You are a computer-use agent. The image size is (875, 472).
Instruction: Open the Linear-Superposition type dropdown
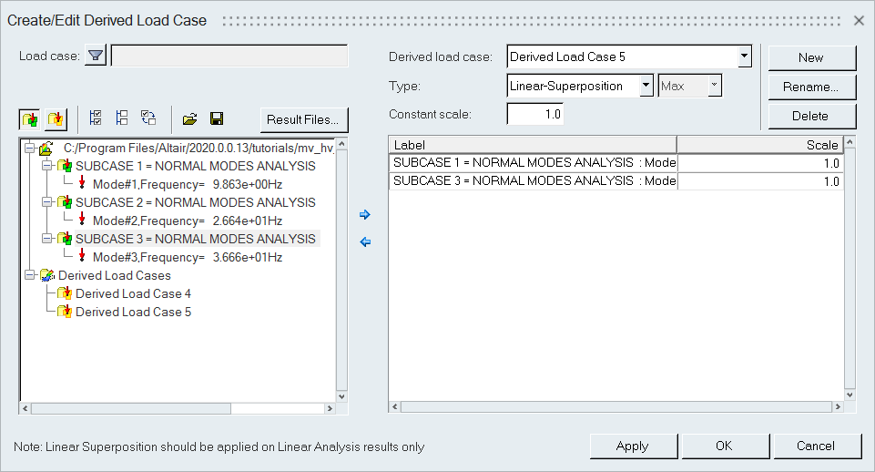point(646,86)
